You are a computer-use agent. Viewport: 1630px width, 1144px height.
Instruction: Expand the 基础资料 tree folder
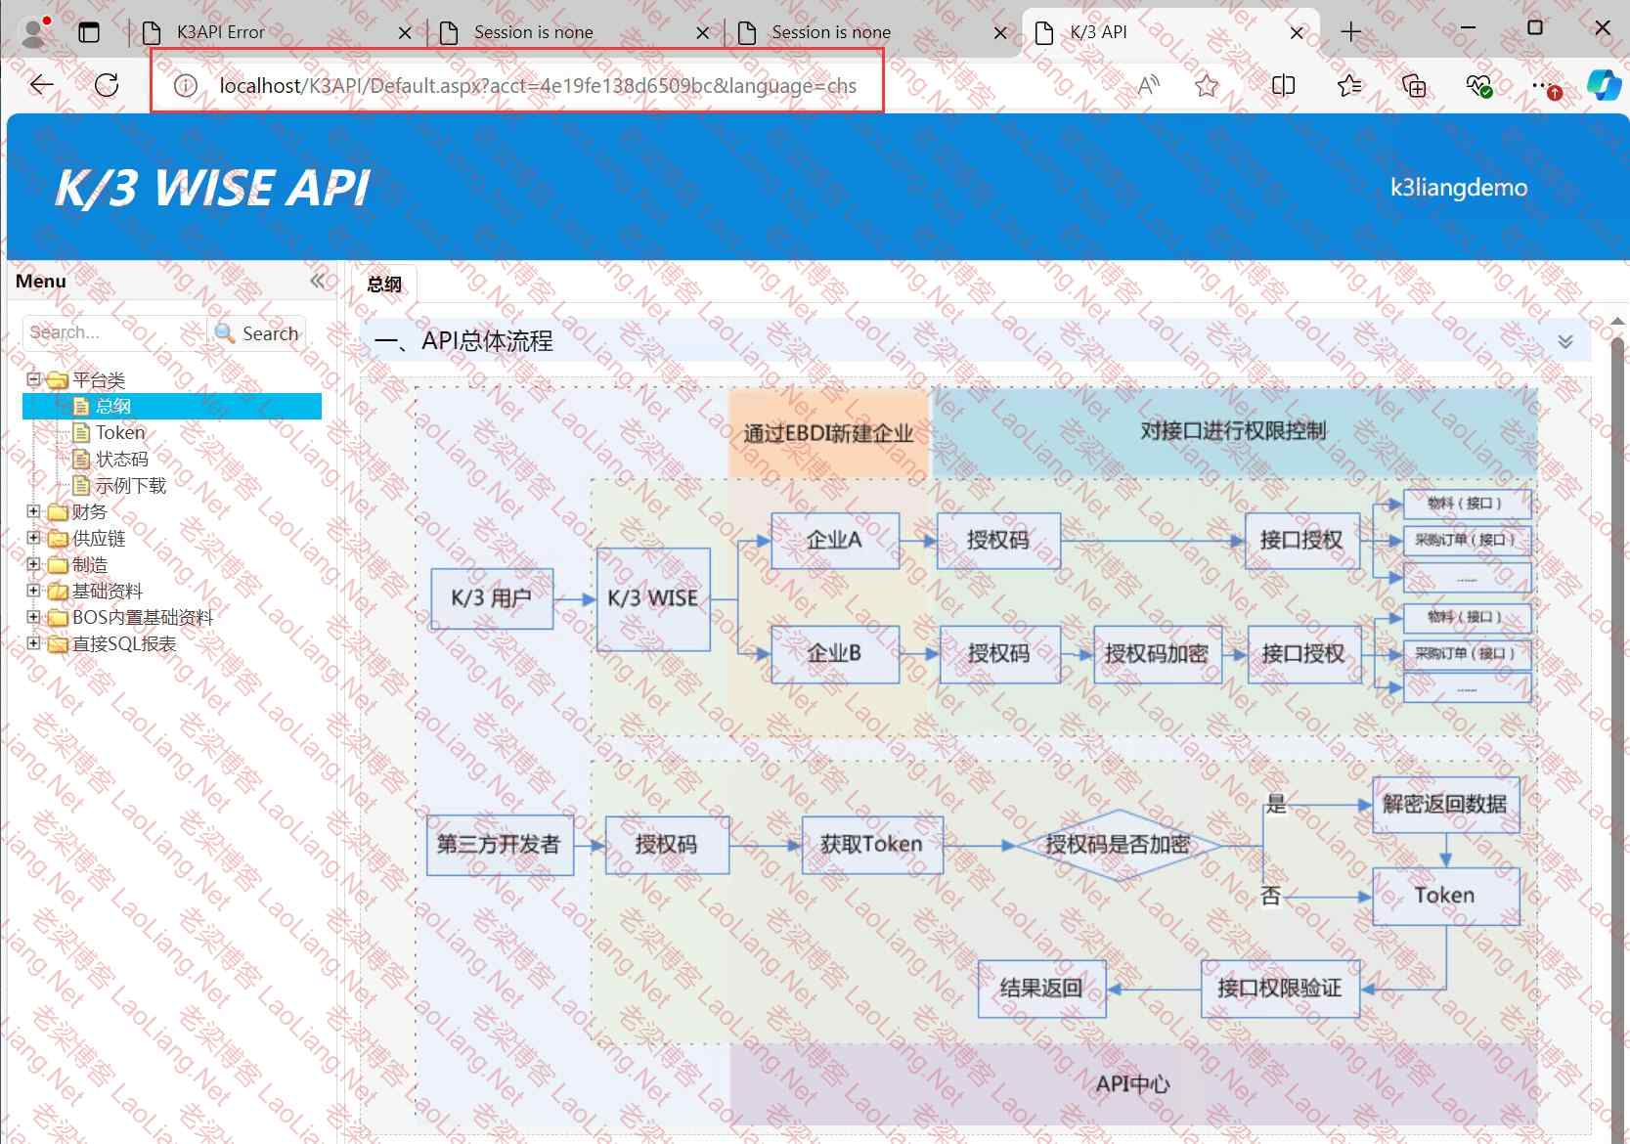tap(34, 590)
